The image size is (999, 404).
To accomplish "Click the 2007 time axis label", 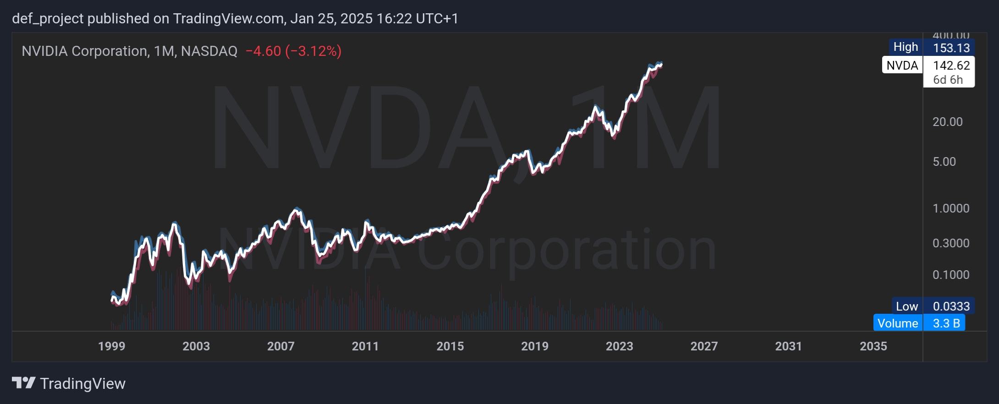I will pos(280,346).
